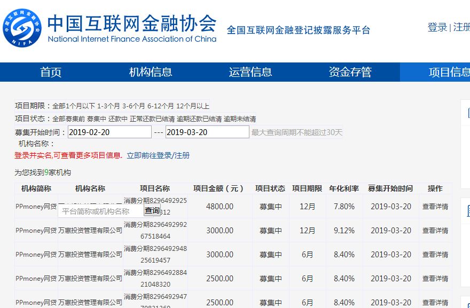This screenshot has height=308, width=470.
Task: Select the 7.80% interest rate cell
Action: pos(344,207)
